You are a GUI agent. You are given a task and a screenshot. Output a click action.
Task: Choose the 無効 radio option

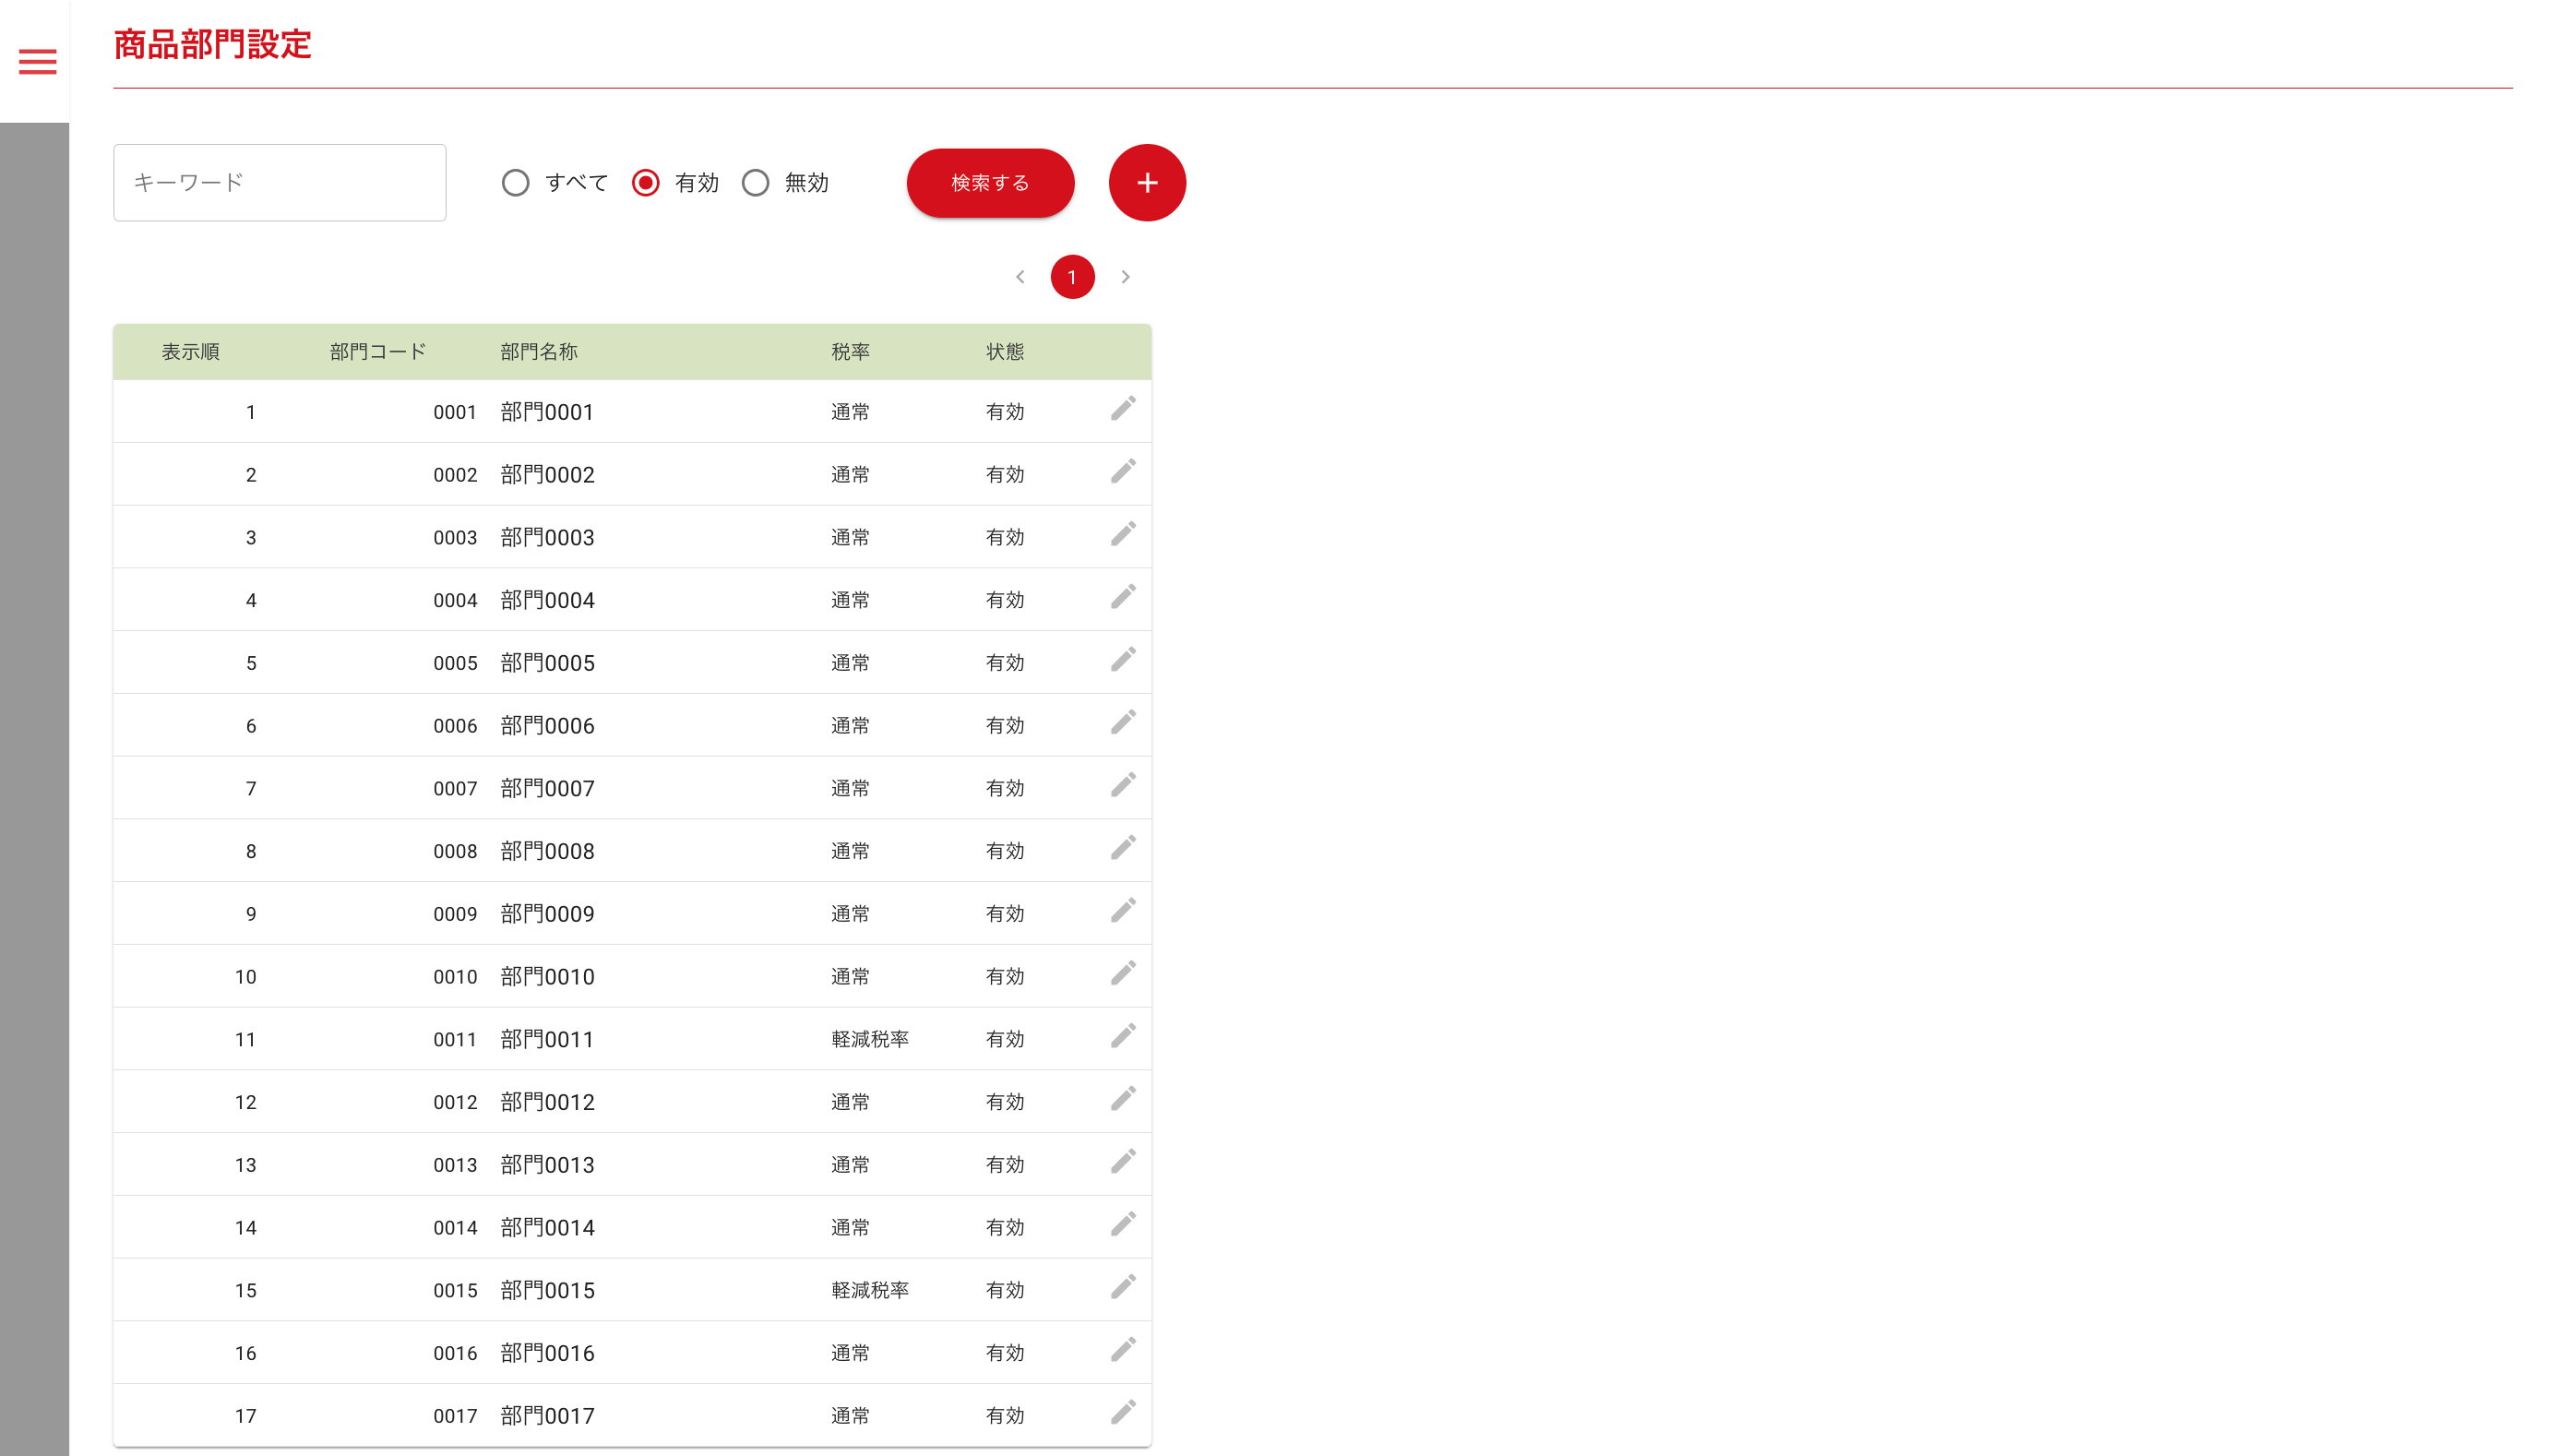pos(755,183)
